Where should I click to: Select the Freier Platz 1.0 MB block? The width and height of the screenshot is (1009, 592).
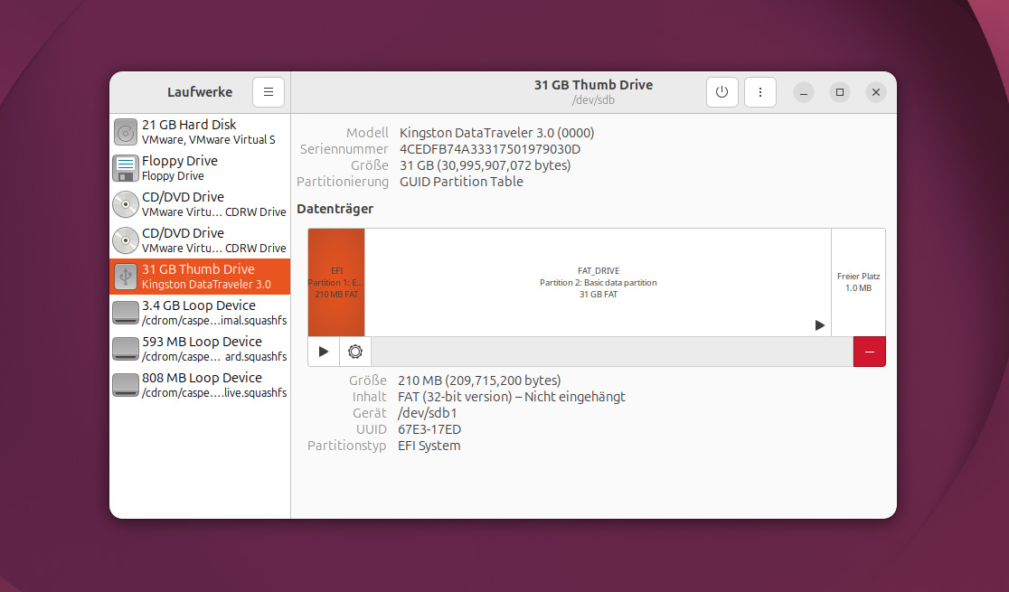858,283
